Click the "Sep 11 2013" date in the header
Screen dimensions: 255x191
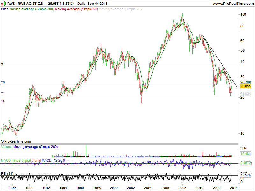98,4
